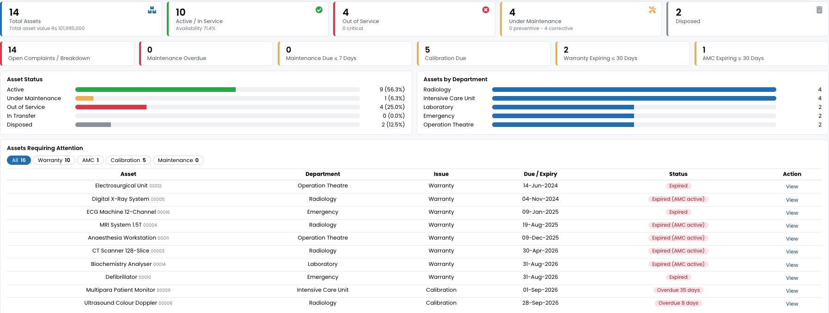Open the Maintenance Due ≤ 7 Days card
Screen dimensions: 829x313
(345, 54)
